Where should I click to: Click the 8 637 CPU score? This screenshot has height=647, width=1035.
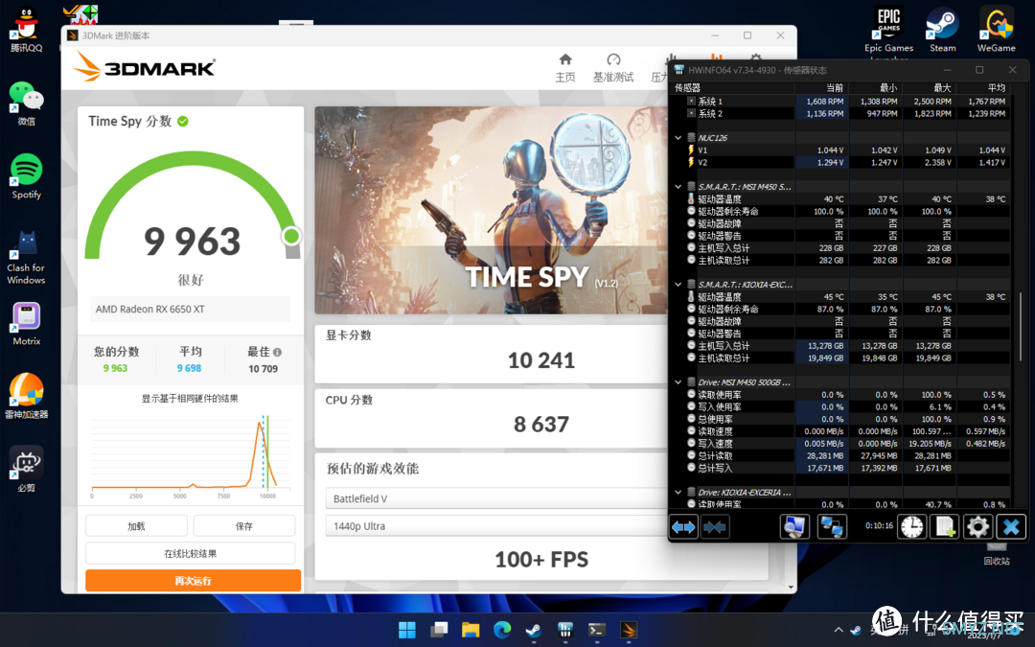(x=541, y=425)
